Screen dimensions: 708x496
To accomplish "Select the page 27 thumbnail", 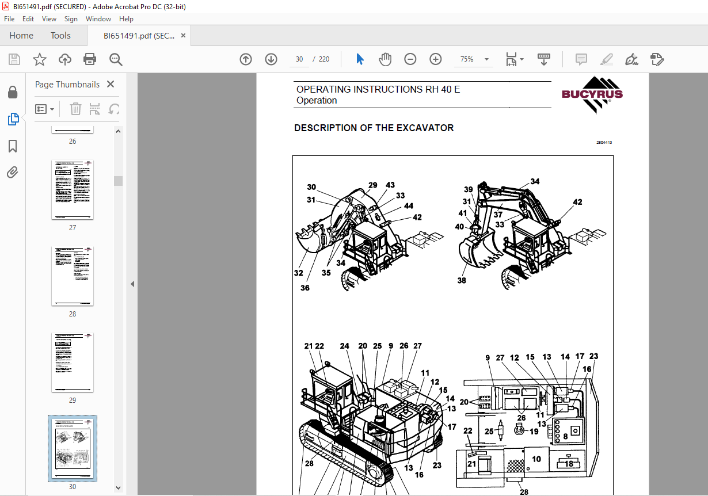I will [73, 190].
